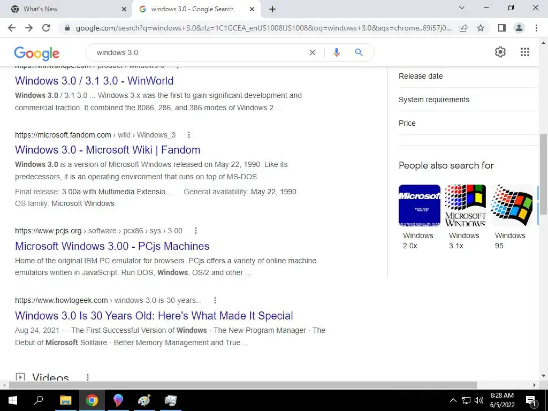Viewport: 548px width, 411px height.
Task: Open the Google apps grid icon
Action: tap(525, 52)
